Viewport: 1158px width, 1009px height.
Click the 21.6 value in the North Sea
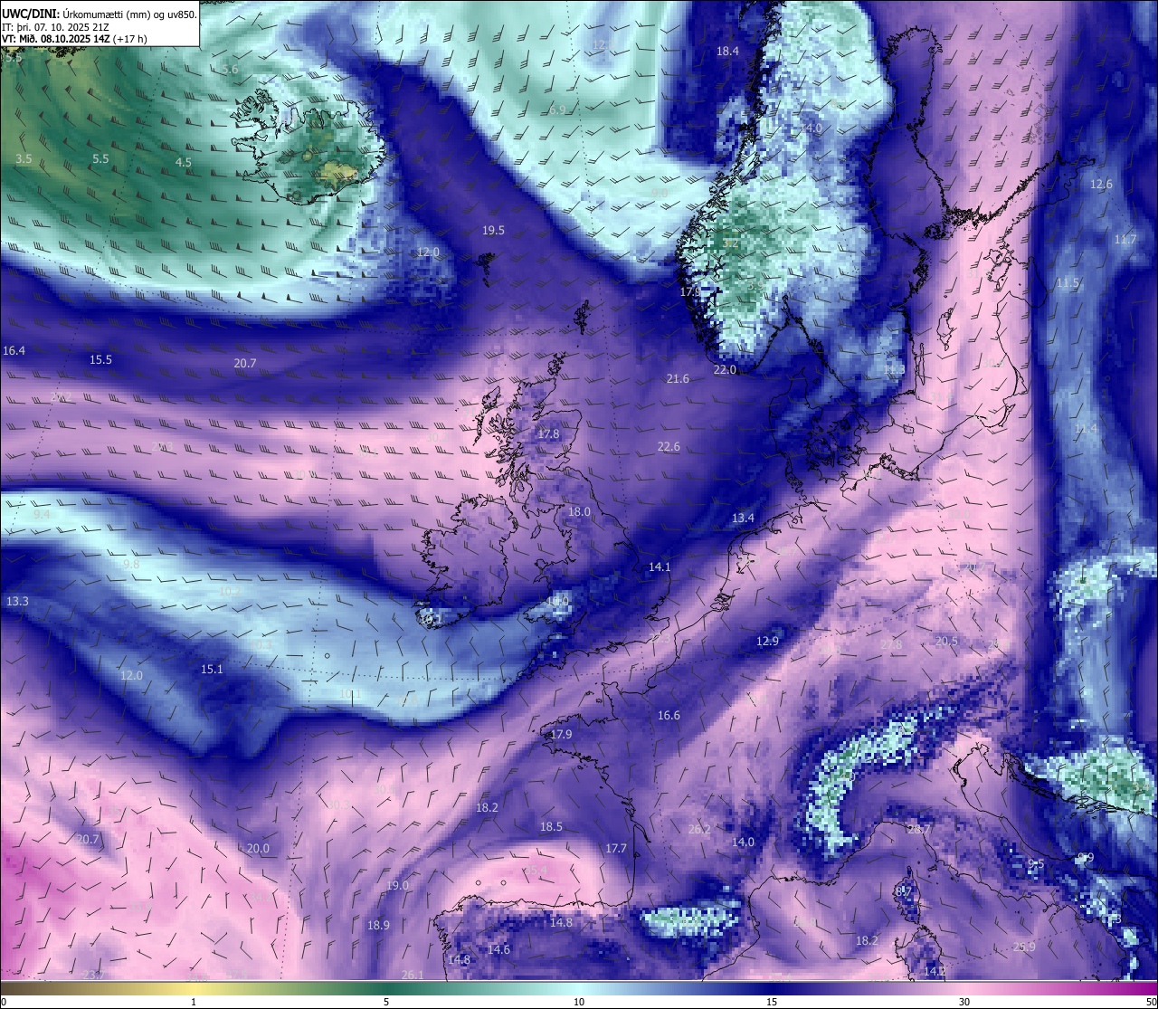[678, 378]
